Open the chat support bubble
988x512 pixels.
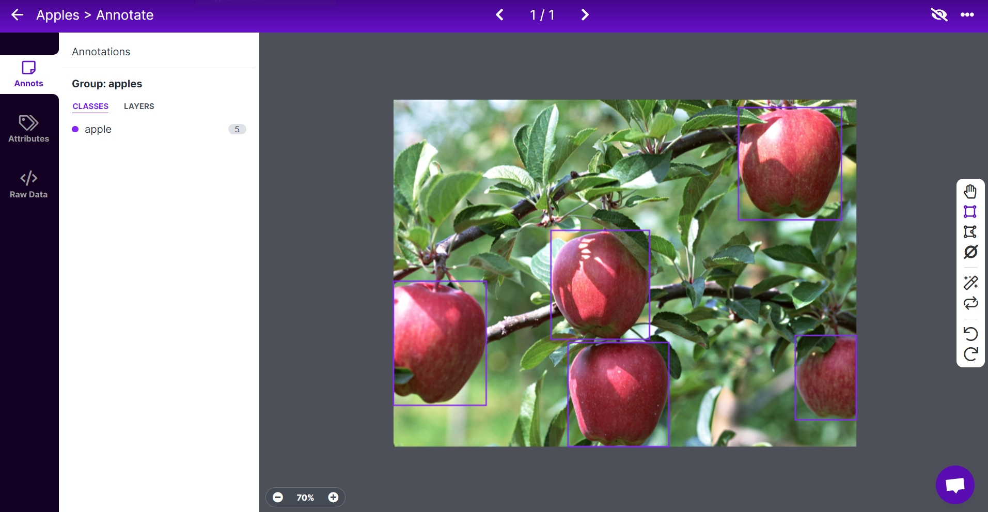(x=955, y=485)
